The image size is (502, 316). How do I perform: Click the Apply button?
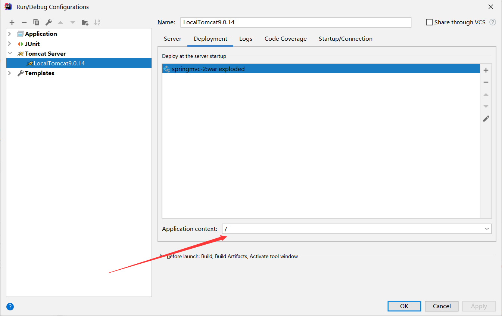(479, 306)
